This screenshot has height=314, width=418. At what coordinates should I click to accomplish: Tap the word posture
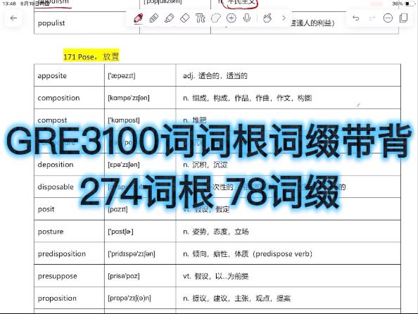[x=51, y=232]
